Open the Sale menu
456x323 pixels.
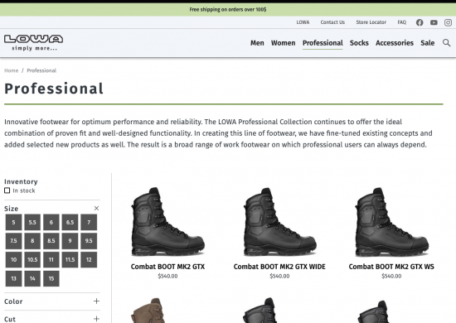coord(428,43)
